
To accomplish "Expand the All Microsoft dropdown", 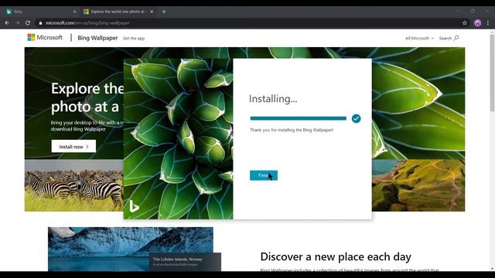I will click(x=419, y=38).
